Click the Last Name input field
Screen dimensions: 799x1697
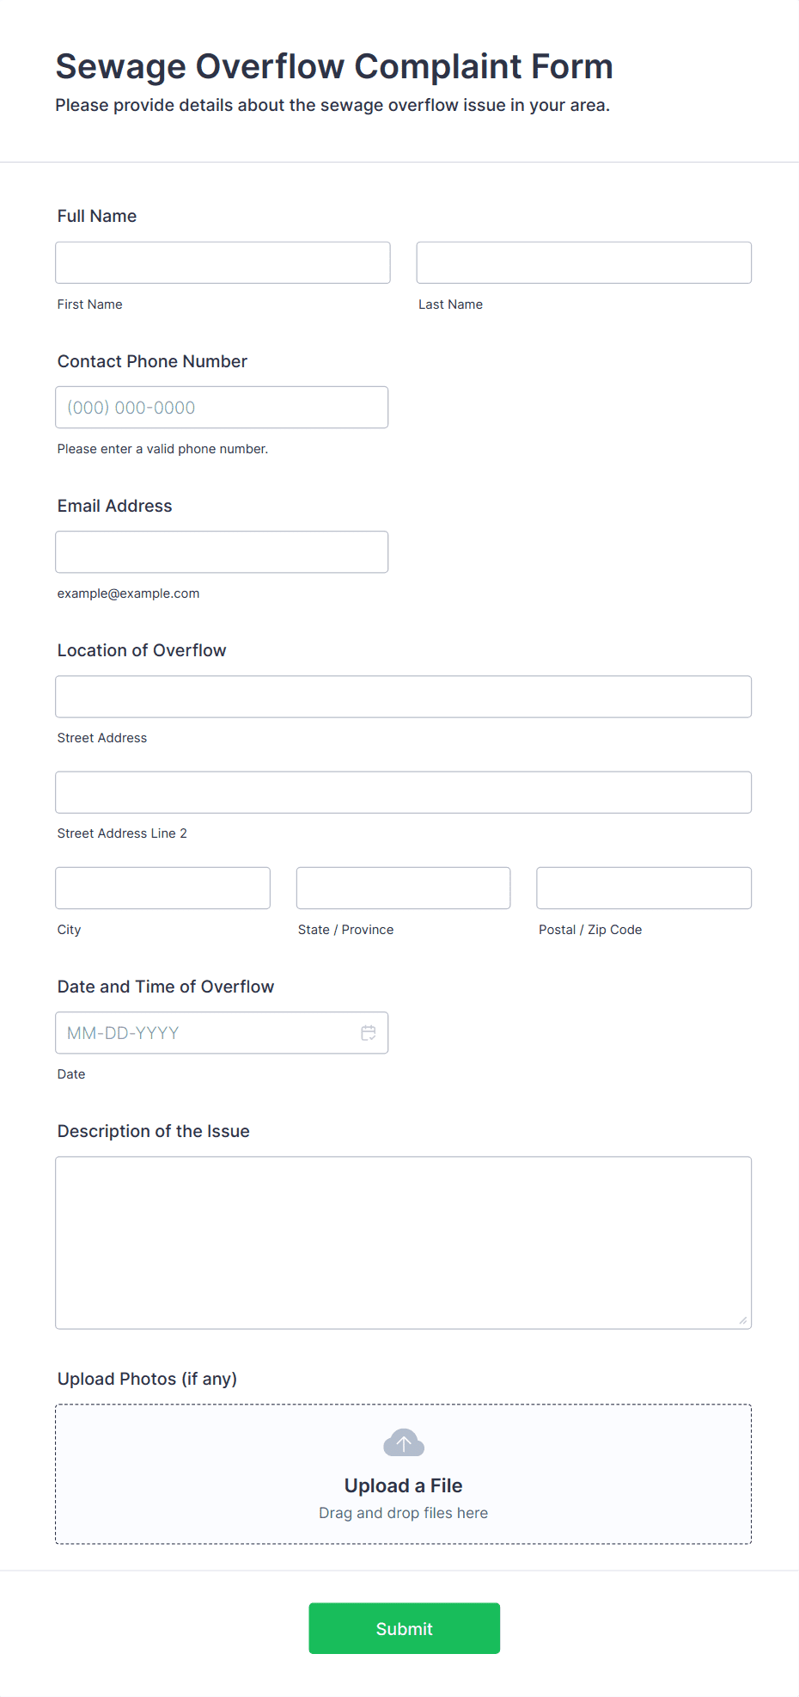point(583,262)
